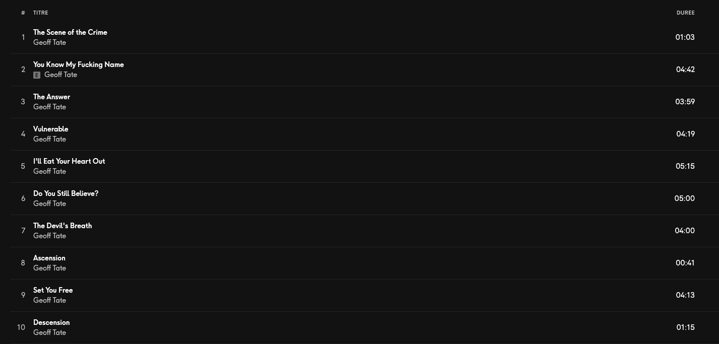The width and height of the screenshot is (719, 344).
Task: Choose the song Vulnerable
Action: click(50, 129)
